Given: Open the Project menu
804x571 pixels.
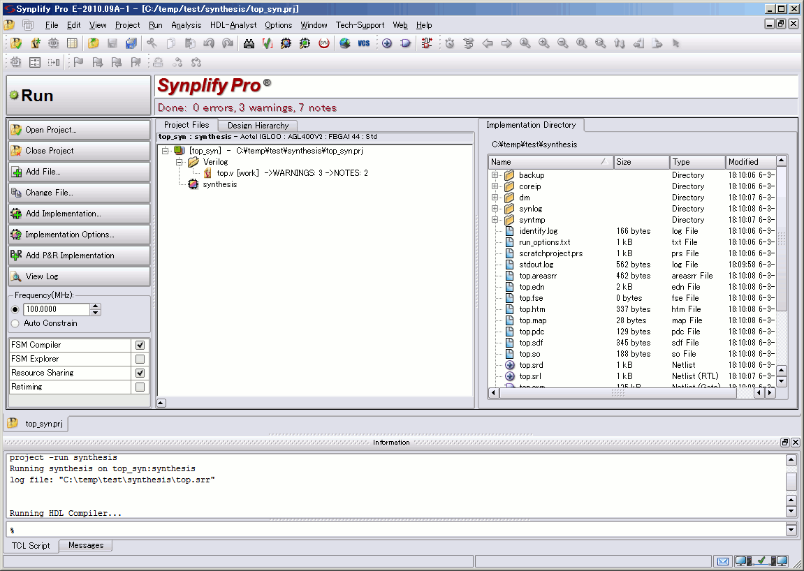Looking at the screenshot, I should pos(128,25).
